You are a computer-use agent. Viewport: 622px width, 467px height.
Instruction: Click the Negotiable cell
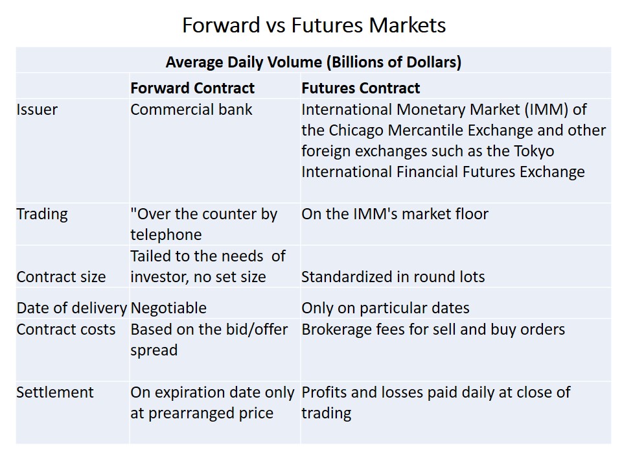tap(168, 308)
